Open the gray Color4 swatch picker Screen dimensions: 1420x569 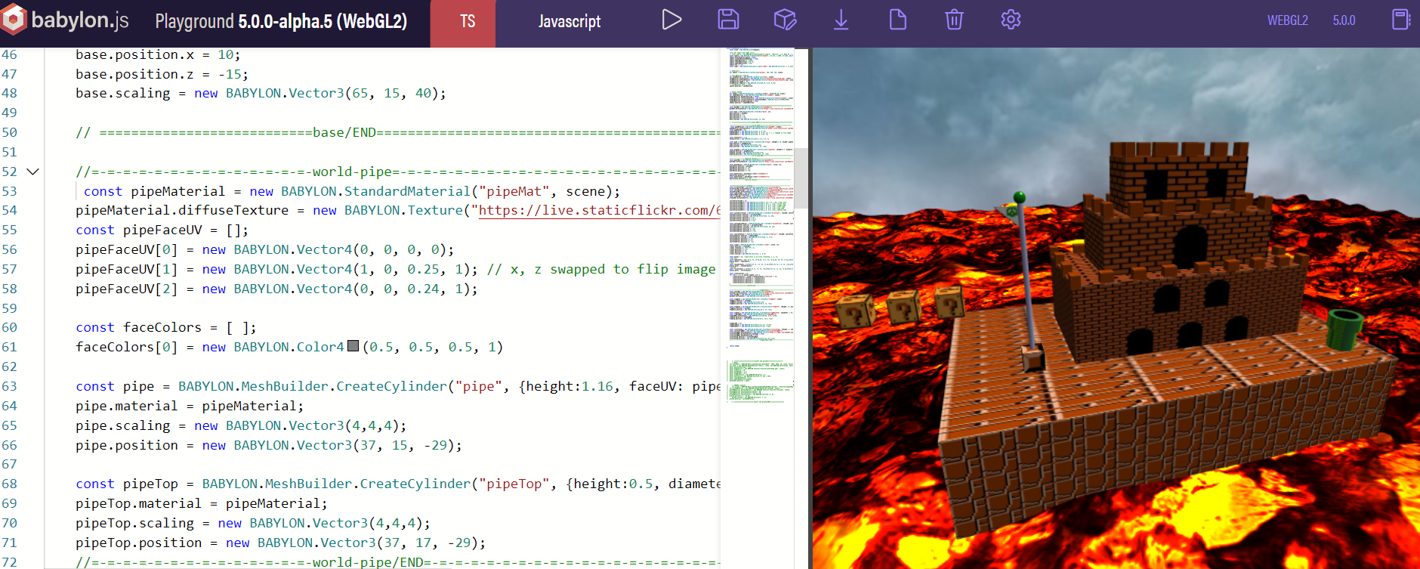[x=353, y=346]
